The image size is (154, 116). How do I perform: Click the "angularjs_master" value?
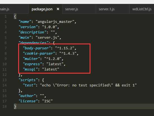[x=55, y=22]
